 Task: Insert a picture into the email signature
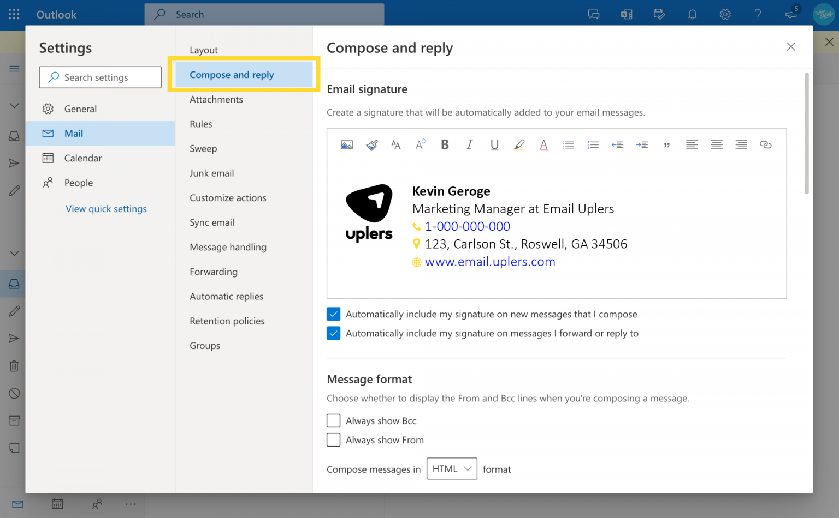pyautogui.click(x=347, y=144)
